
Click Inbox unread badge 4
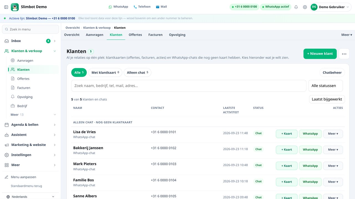48,41
